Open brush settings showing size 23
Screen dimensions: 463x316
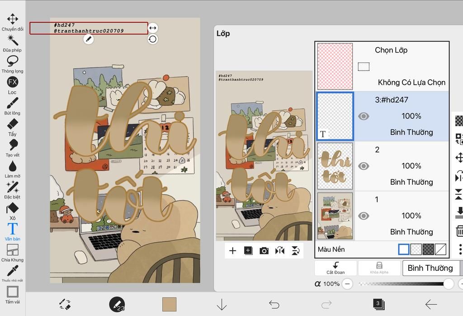point(117,305)
